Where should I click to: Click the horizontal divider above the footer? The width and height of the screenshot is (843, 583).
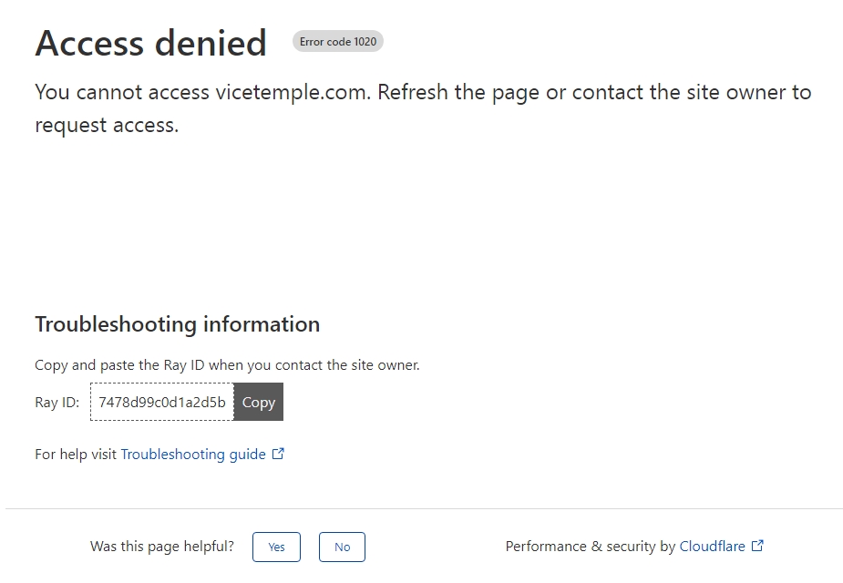[x=424, y=508]
